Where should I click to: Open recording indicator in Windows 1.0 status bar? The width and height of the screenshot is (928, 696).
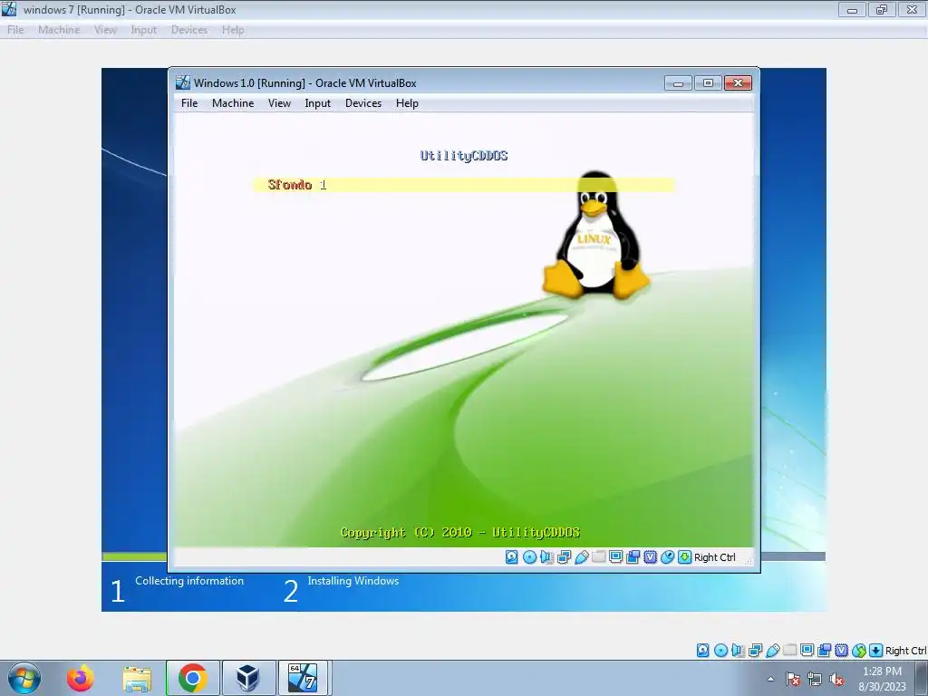[x=633, y=557]
